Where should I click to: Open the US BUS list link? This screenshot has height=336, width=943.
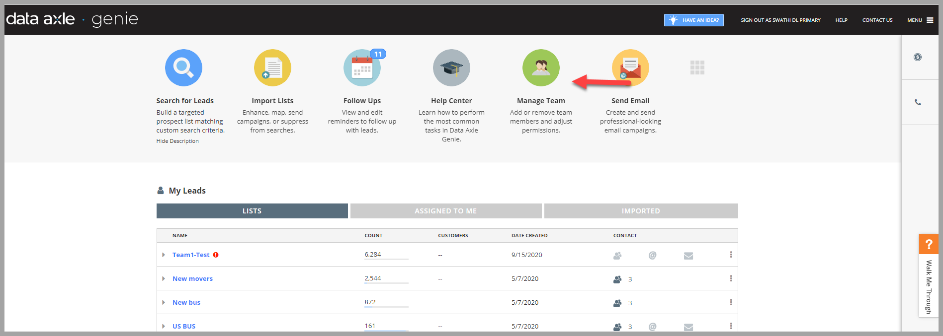click(x=184, y=326)
